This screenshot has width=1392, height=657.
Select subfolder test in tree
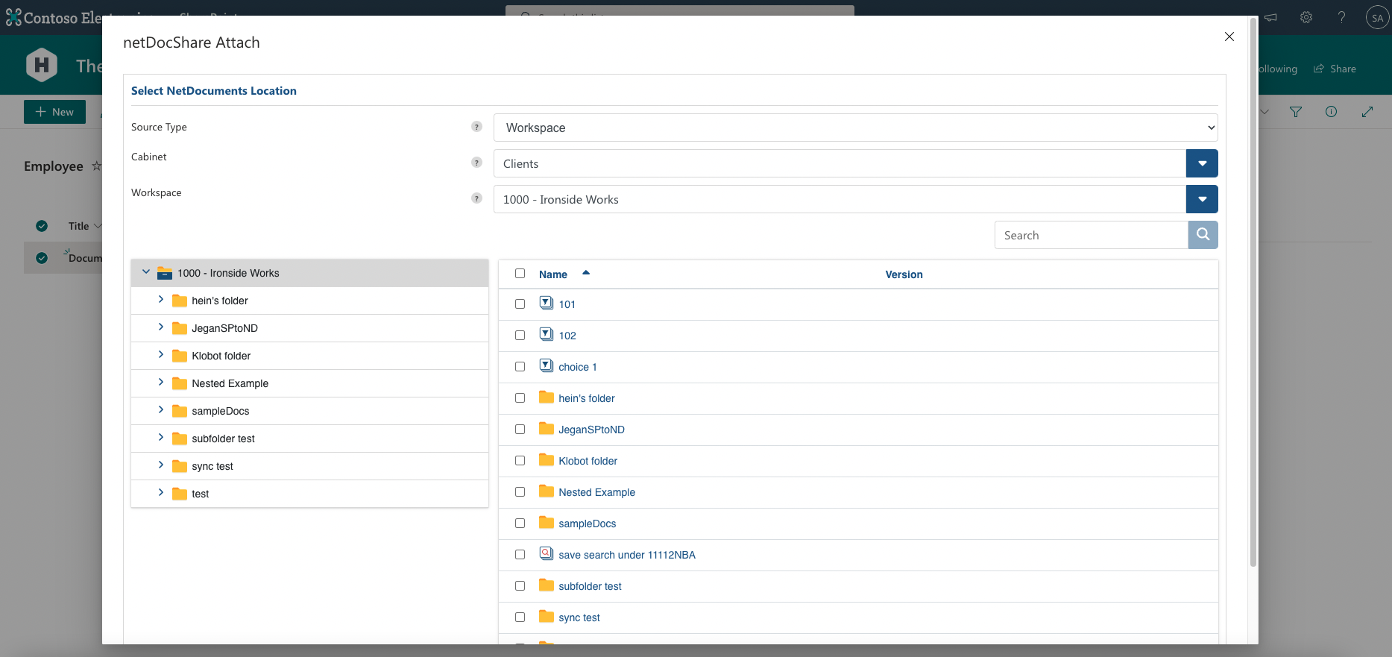pyautogui.click(x=223, y=438)
